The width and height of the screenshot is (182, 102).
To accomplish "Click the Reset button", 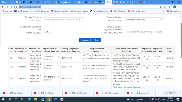I will pos(96,40).
